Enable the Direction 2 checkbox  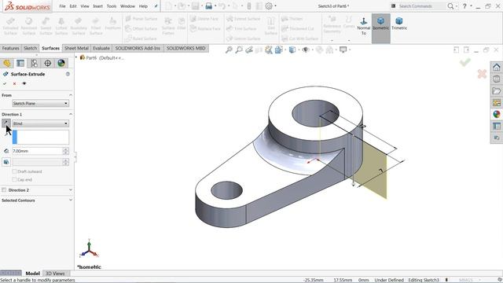pos(4,190)
